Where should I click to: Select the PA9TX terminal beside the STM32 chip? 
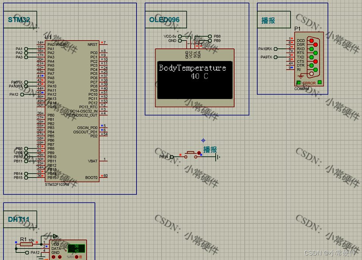[19, 82]
